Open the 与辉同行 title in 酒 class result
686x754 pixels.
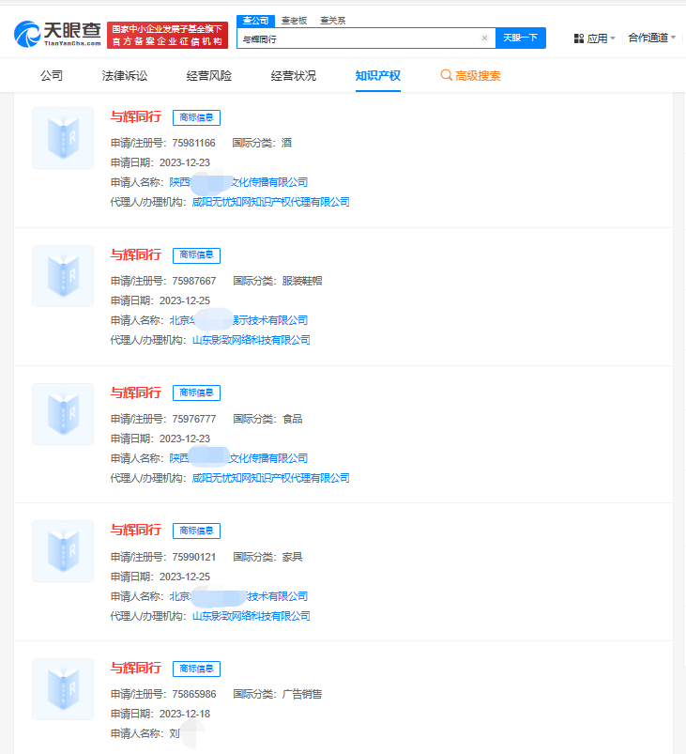click(x=136, y=116)
